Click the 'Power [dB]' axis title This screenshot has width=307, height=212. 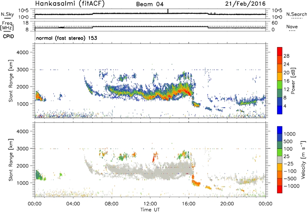click(293, 81)
